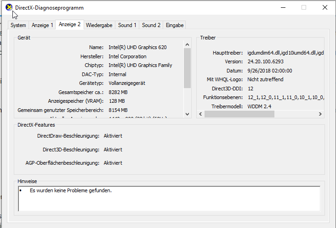
Task: Click the Gerät group heading
Action: pyautogui.click(x=24, y=38)
